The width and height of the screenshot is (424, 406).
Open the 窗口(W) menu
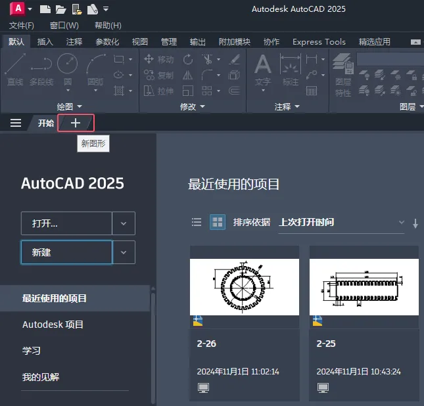(64, 26)
